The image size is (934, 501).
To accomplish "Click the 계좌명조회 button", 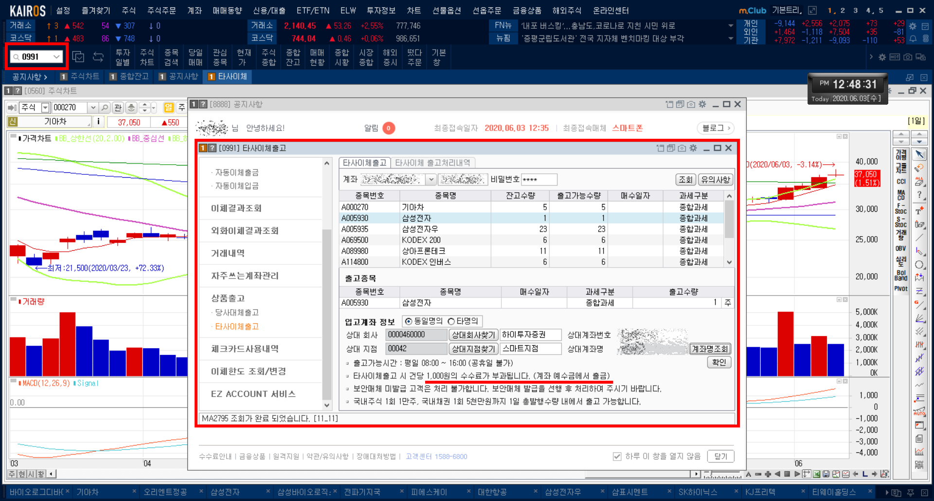I will tap(710, 349).
